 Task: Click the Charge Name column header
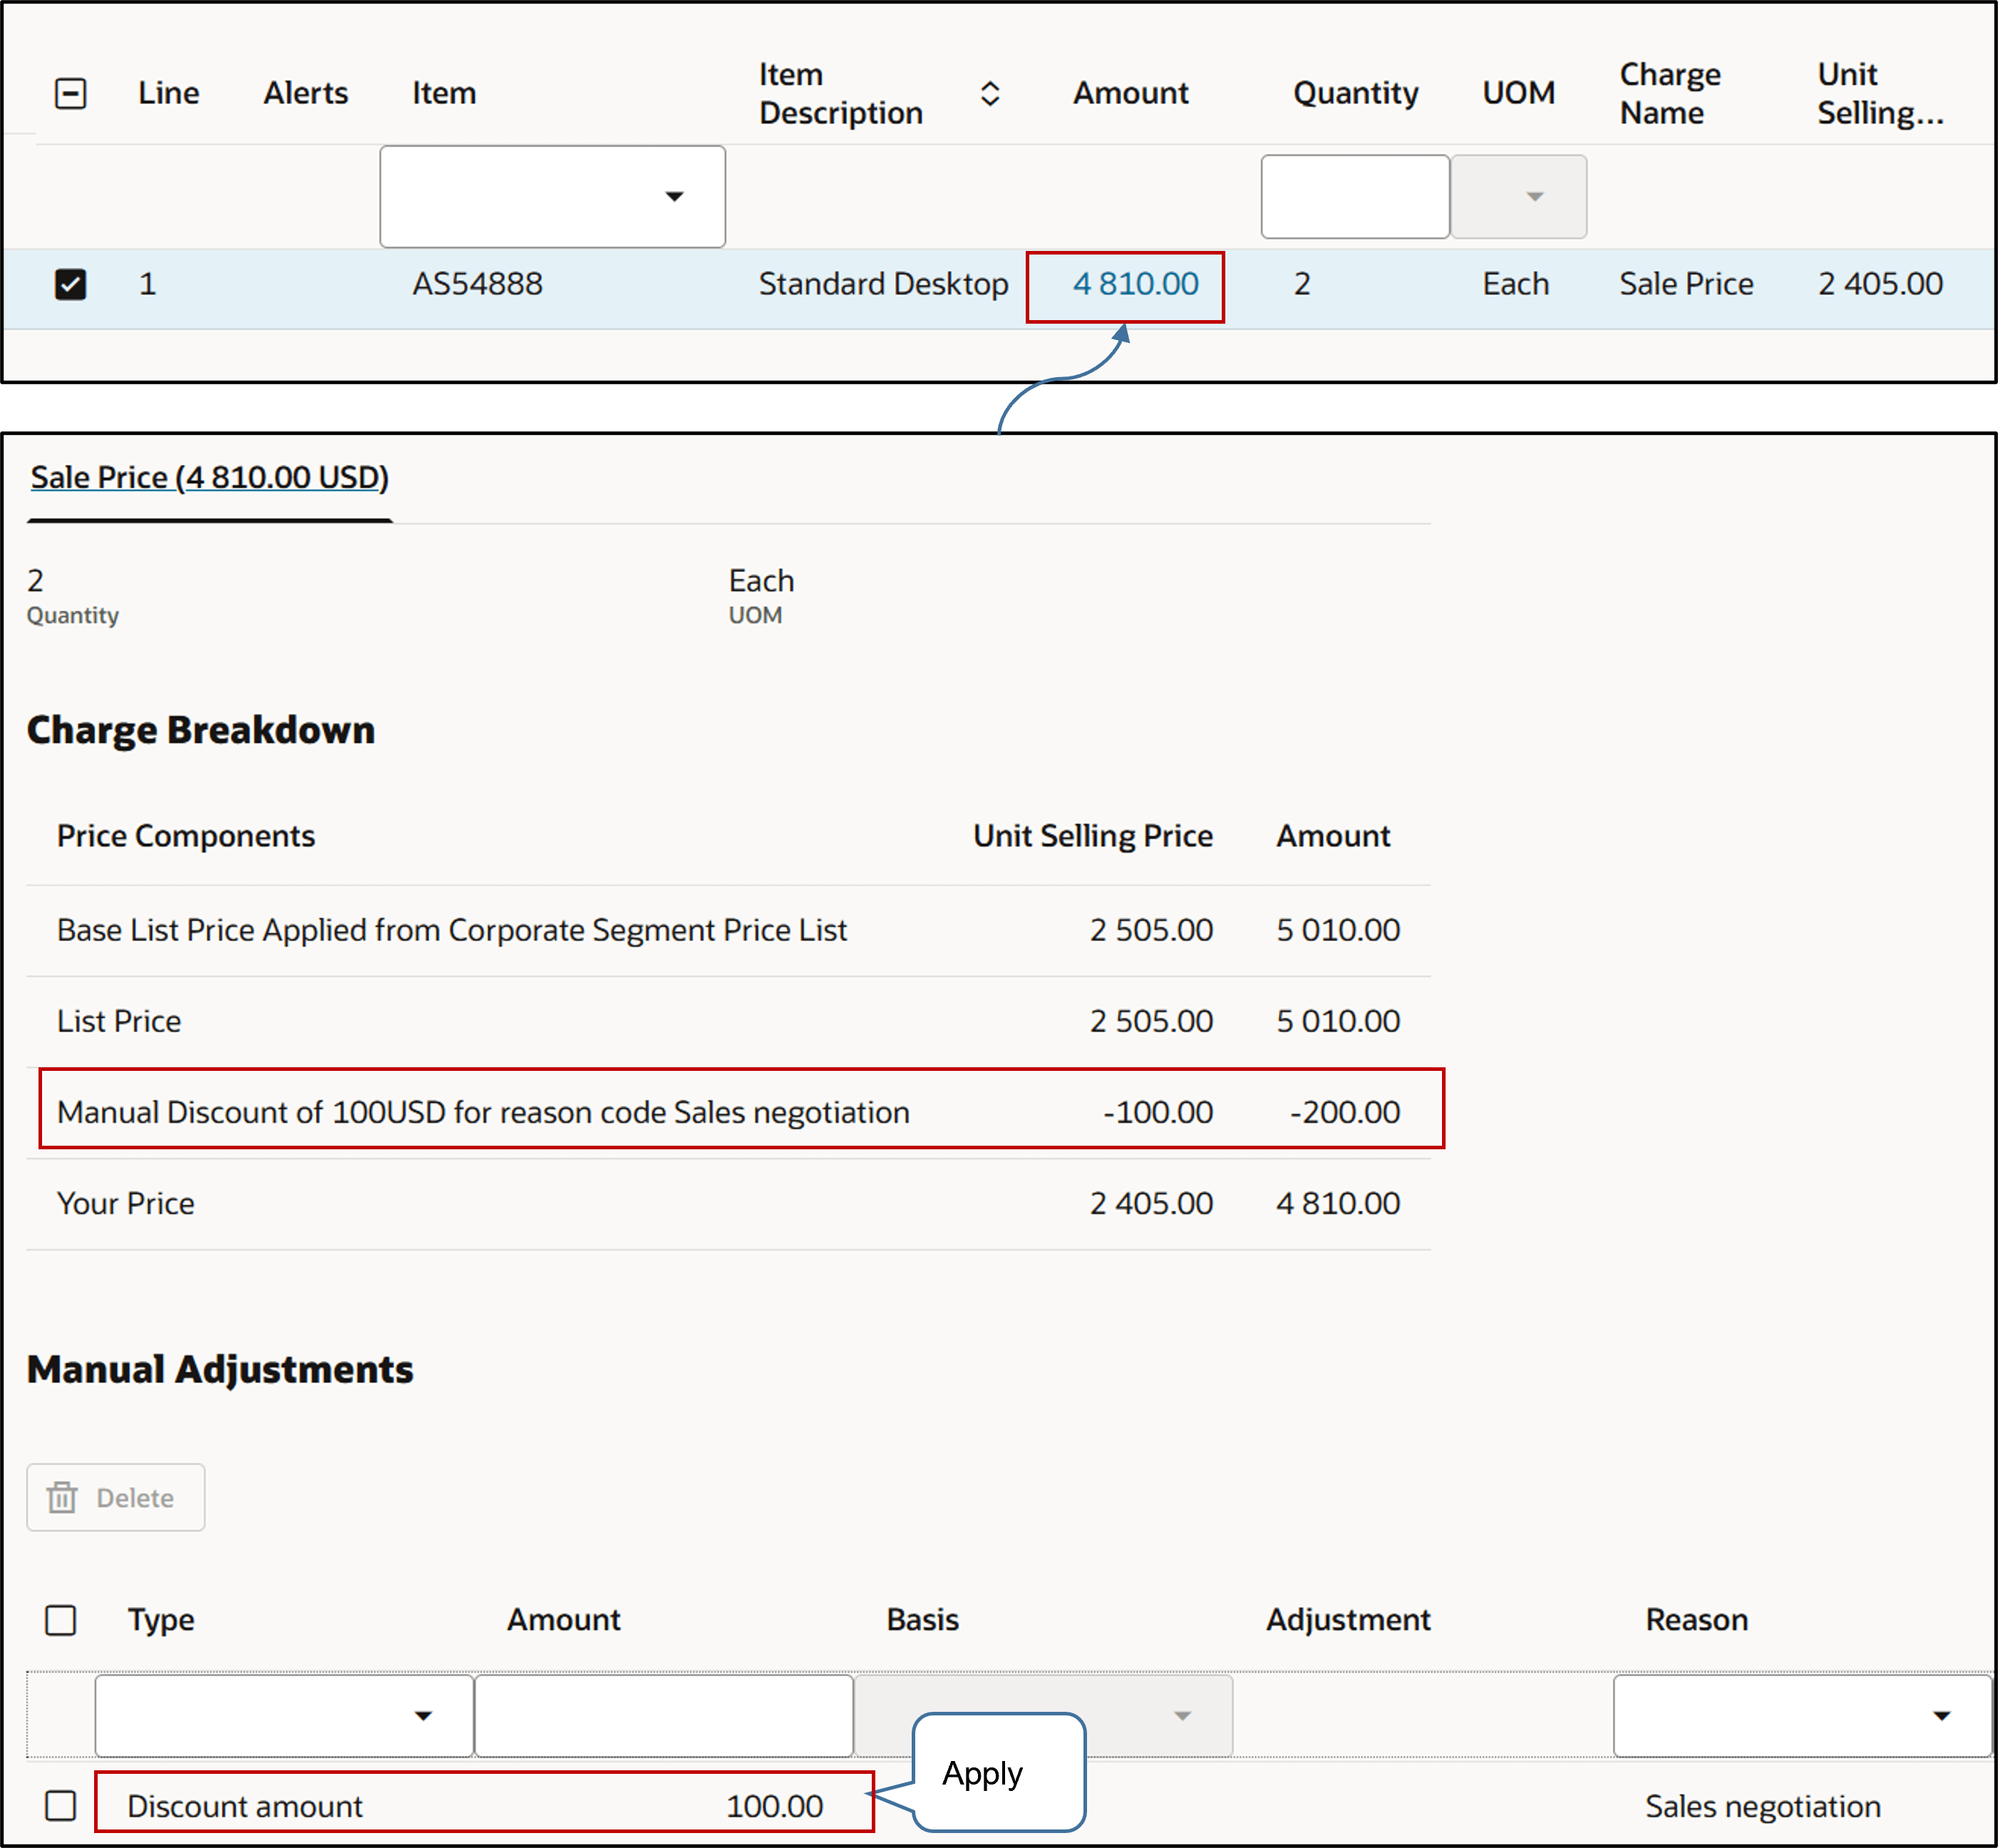point(1669,93)
